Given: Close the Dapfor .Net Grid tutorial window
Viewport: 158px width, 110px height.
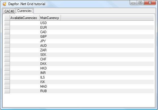Looking at the screenshot, I should click(x=150, y=3).
